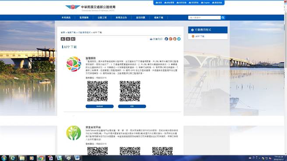
Task: Click the friendly print printer icon
Action: [x=151, y=39]
